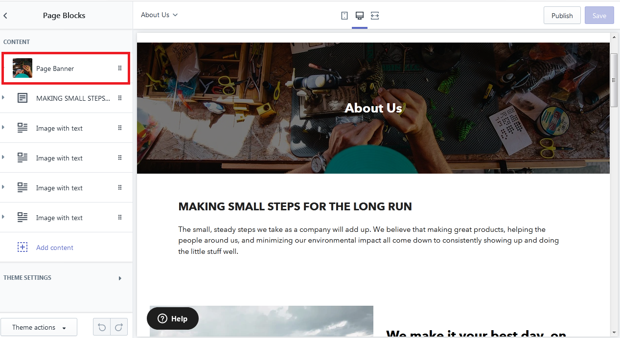Image resolution: width=620 pixels, height=338 pixels.
Task: Click the first Image with text block icon
Action: [23, 128]
